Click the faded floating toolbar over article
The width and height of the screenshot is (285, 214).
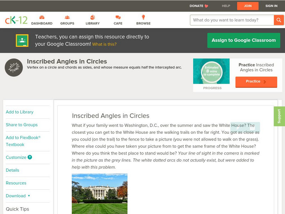245,127
